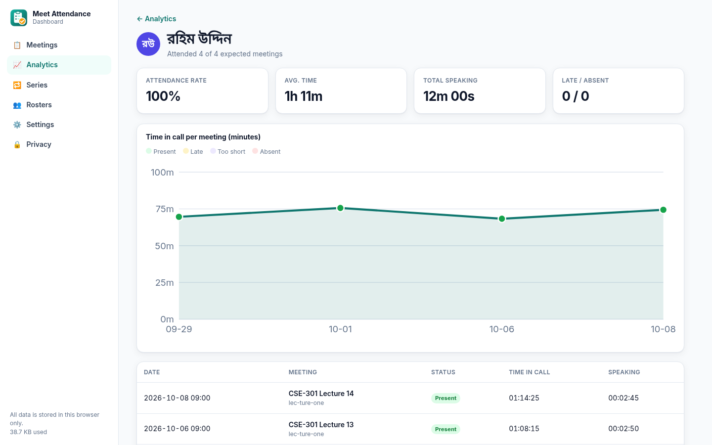Click speaking time value 00:02:50
Screen dimensions: 712x445
coord(623,429)
